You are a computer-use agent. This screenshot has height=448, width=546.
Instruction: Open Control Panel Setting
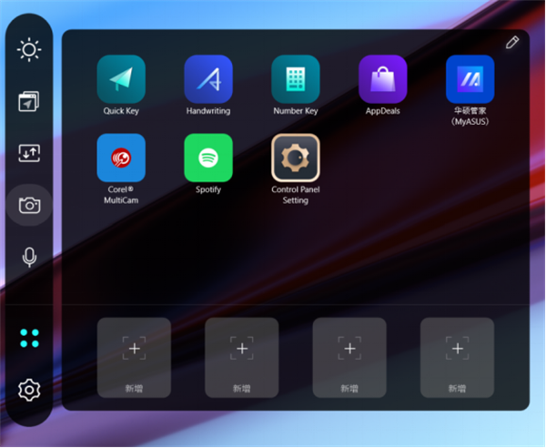(296, 158)
